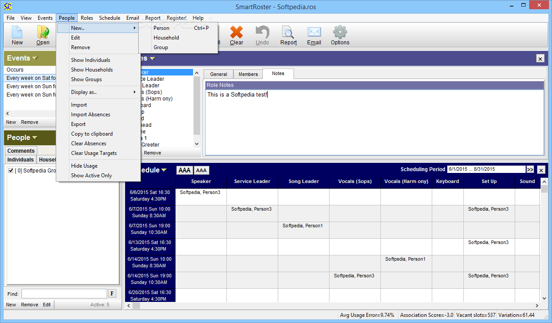Click the Undo toolbar icon

[x=262, y=35]
